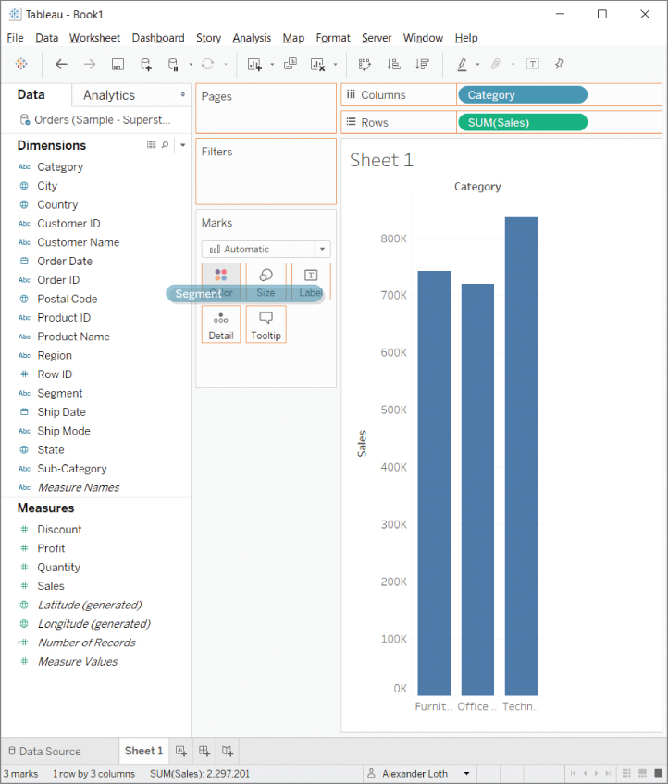This screenshot has height=784, width=668.
Task: Open the Run Update dropdown arrow
Action: 226,64
